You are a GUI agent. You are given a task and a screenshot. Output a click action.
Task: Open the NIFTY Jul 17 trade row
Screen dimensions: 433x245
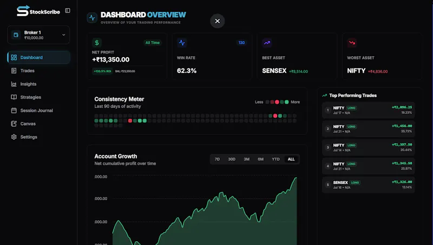tap(369, 110)
